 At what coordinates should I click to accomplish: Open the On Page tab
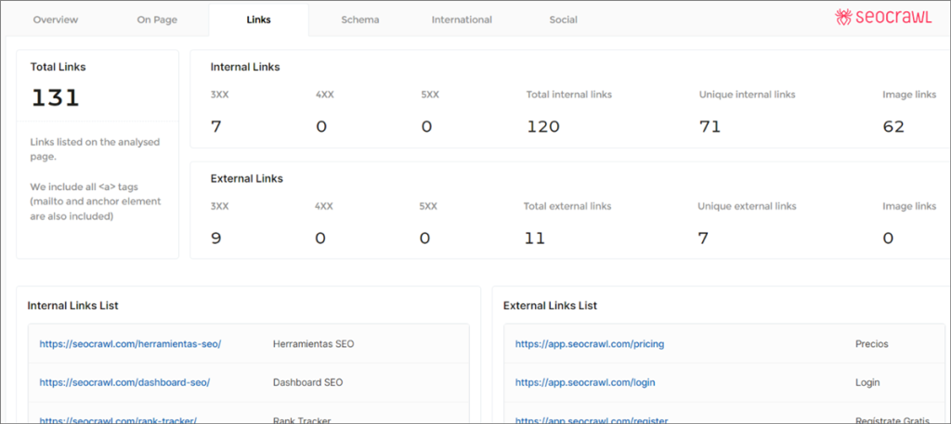coord(157,19)
